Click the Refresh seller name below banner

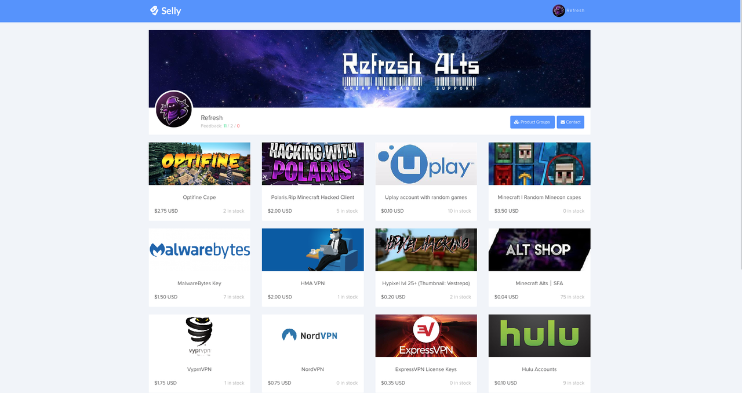click(x=212, y=118)
